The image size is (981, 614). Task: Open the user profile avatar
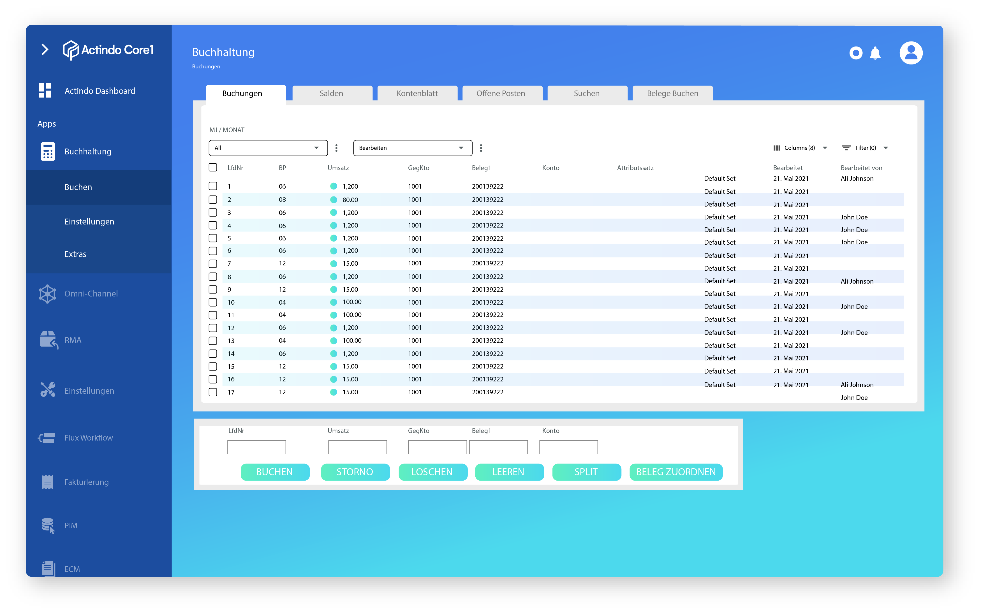(x=911, y=53)
